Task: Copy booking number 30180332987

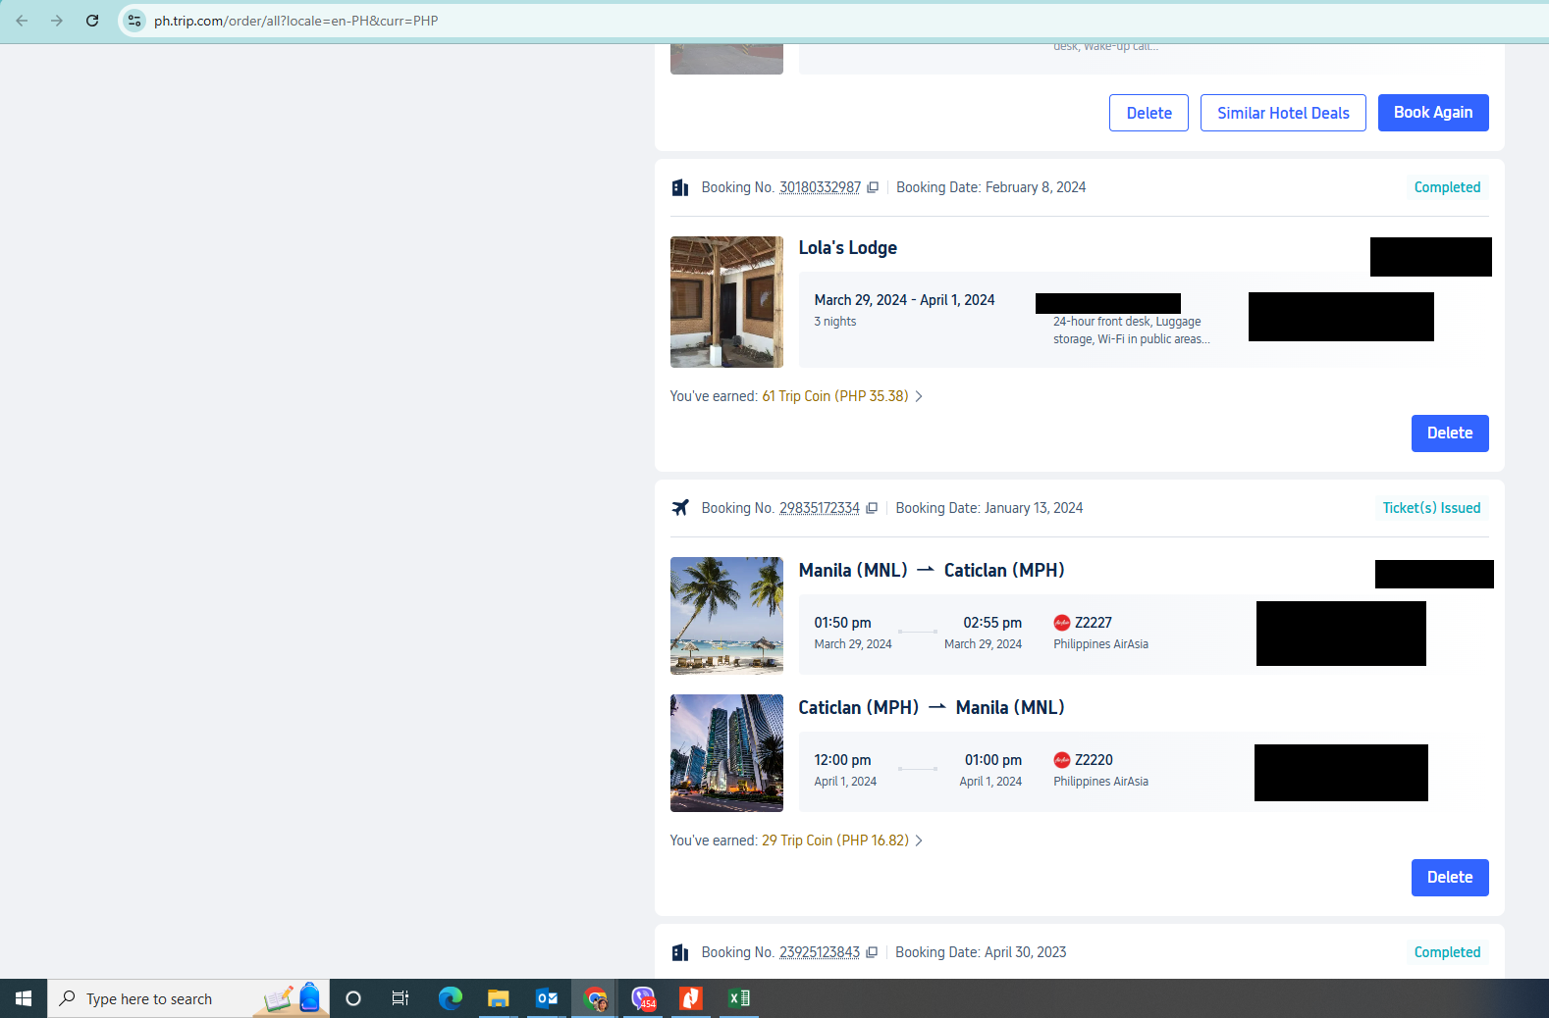Action: (x=873, y=187)
